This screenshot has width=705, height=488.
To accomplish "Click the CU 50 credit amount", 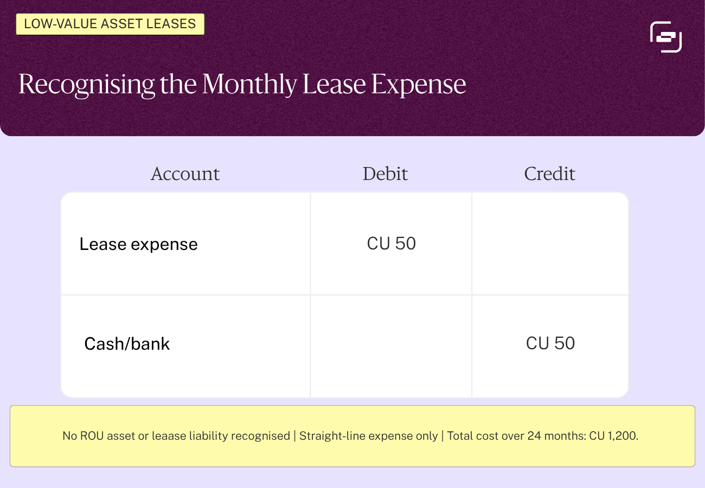I will pyautogui.click(x=550, y=343).
